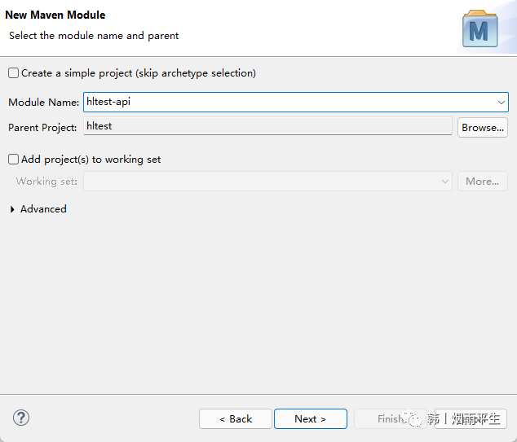
Task: Open the Module Name dropdown arrow
Action: point(502,103)
